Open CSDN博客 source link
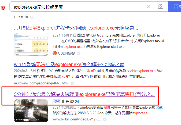The height and width of the screenshot is (125, 181). point(67,53)
